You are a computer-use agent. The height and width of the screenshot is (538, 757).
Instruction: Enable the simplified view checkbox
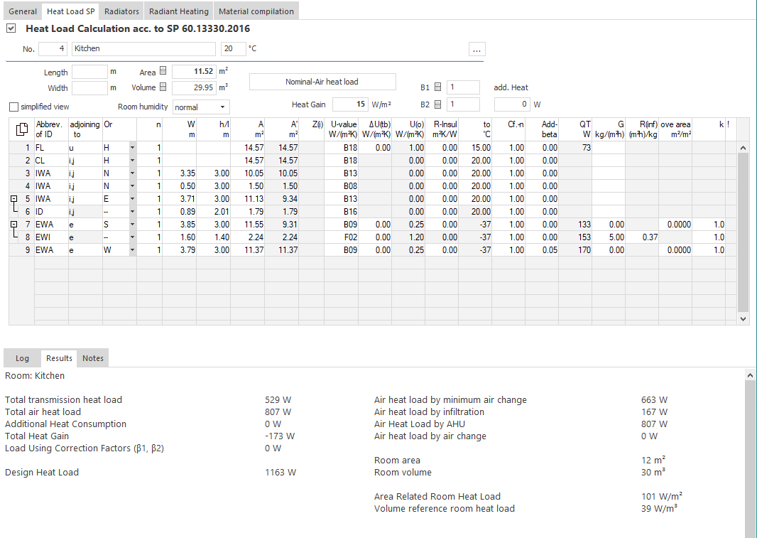pyautogui.click(x=14, y=107)
